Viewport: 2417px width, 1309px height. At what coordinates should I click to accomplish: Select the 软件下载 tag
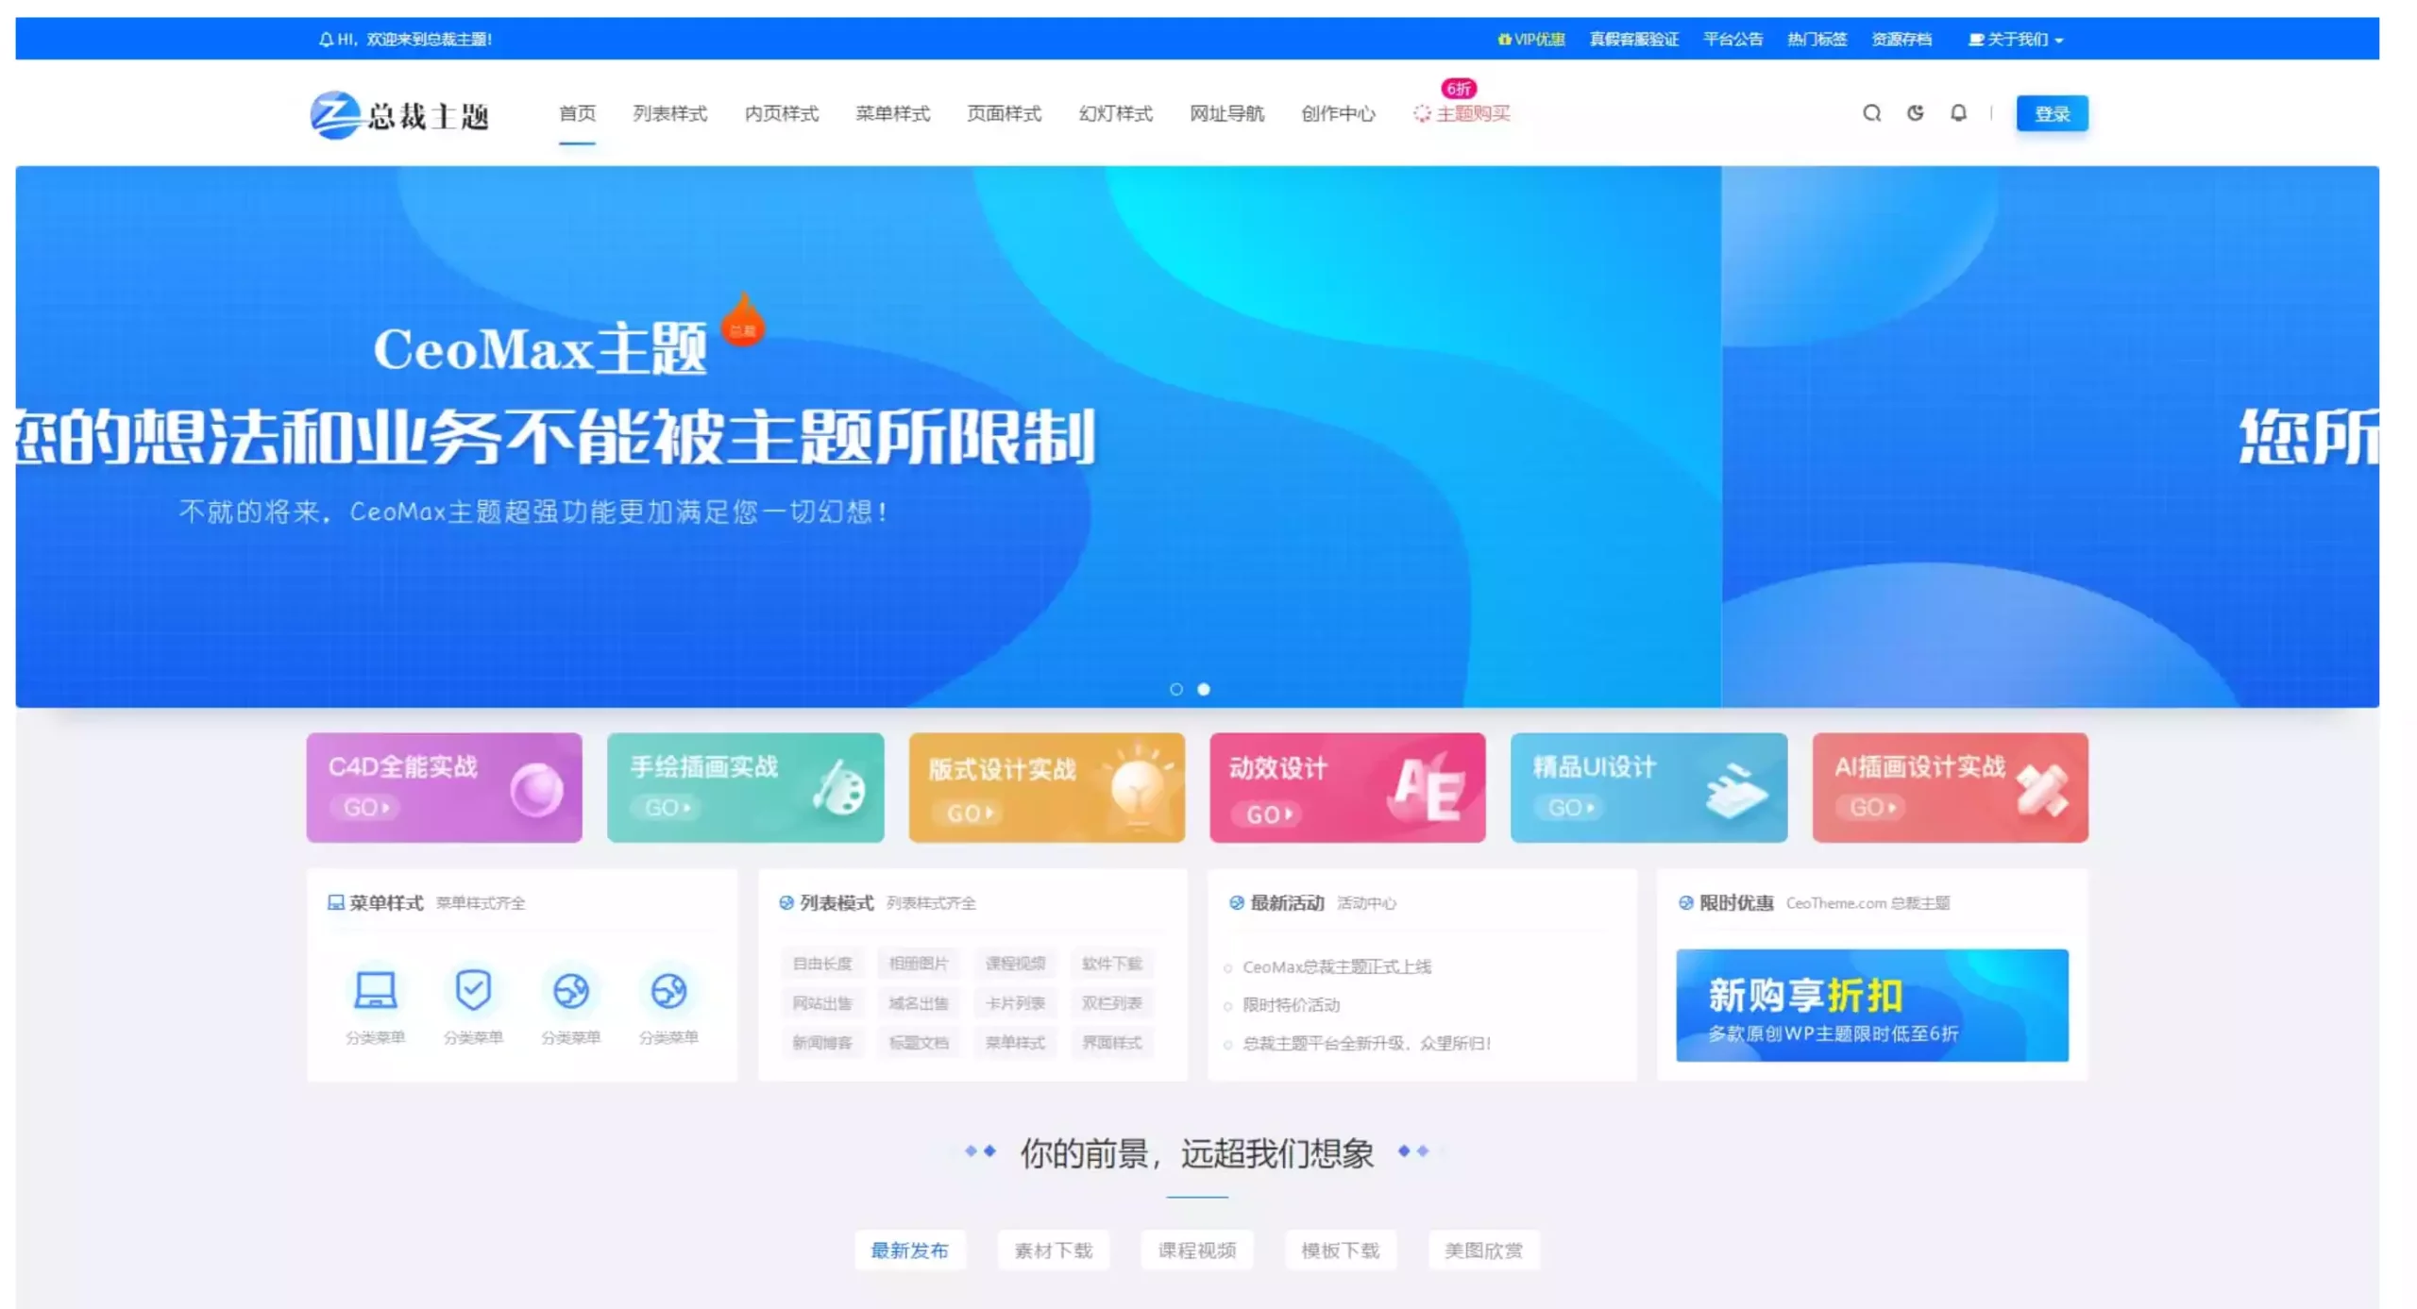point(1111,963)
